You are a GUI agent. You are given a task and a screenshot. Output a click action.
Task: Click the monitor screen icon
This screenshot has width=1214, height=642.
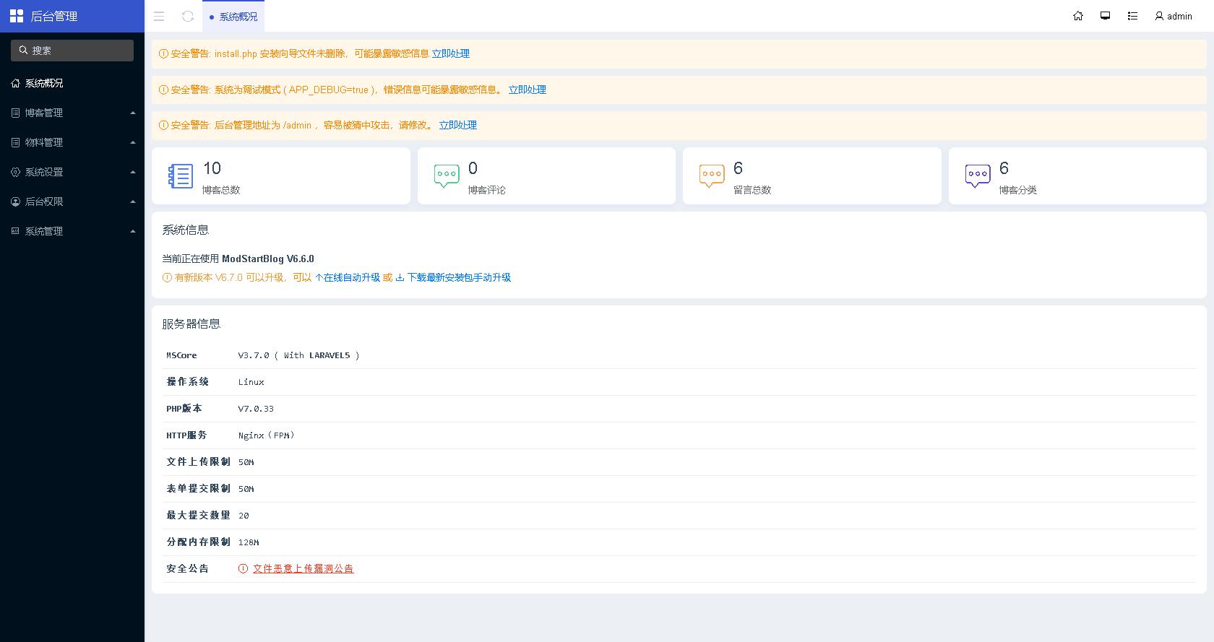(1105, 16)
